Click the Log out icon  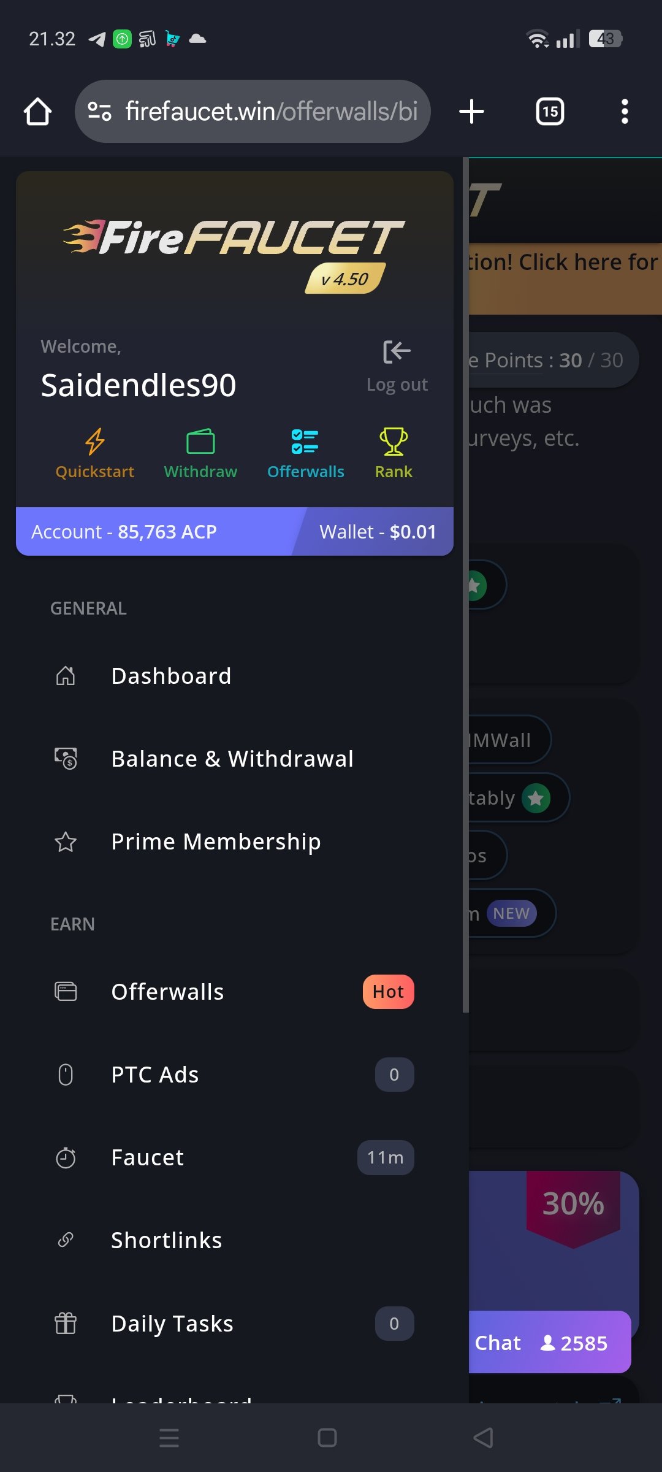pos(397,351)
